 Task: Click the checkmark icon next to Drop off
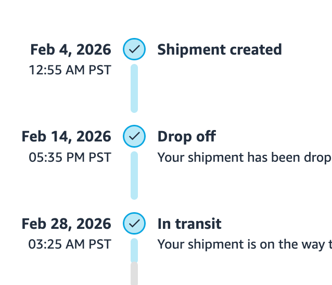(134, 136)
